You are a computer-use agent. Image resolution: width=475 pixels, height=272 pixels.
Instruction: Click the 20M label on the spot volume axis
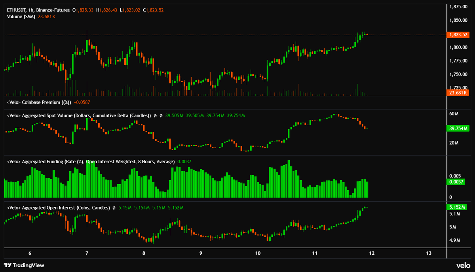pyautogui.click(x=454, y=142)
